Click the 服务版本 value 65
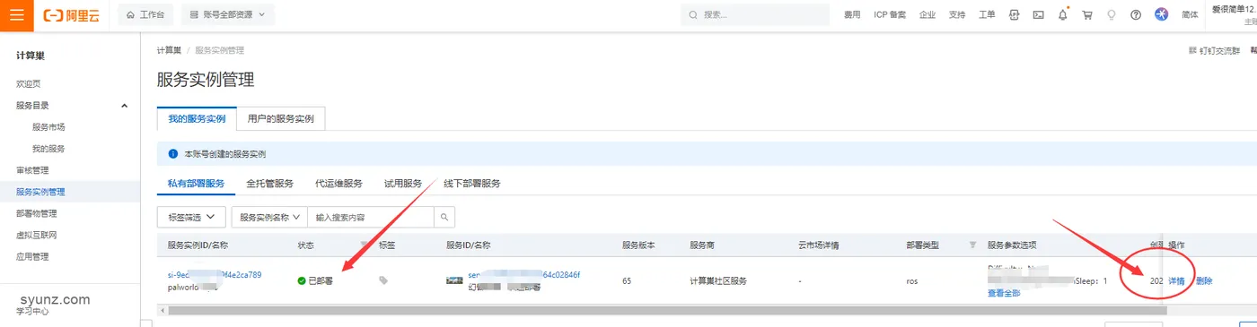This screenshot has height=327, width=1257. [627, 281]
